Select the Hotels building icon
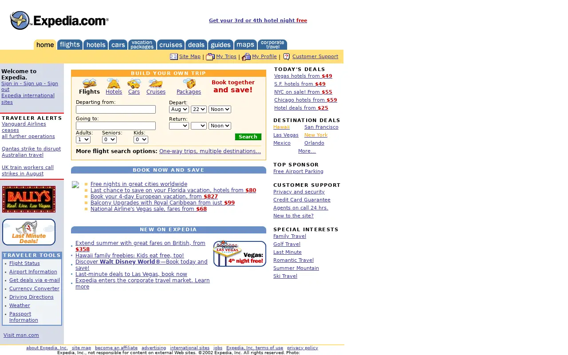 114,83
